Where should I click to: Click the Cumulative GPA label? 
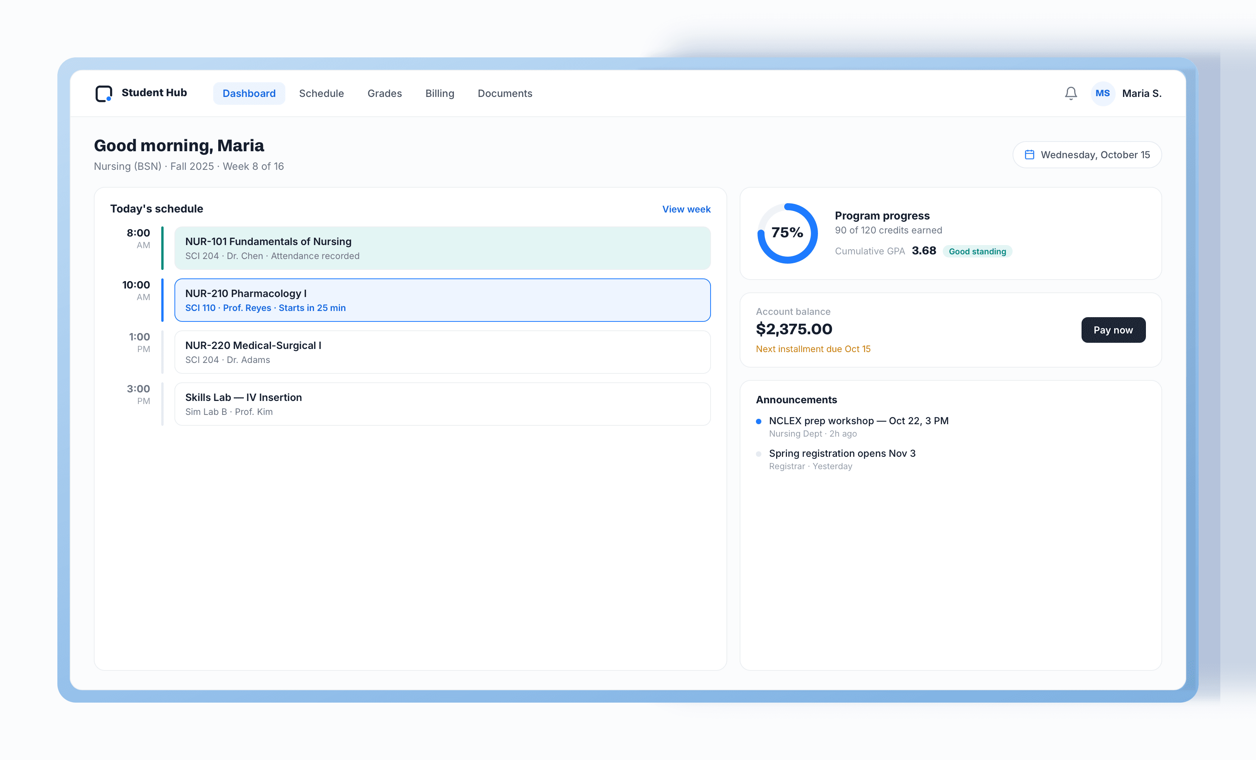pos(870,251)
